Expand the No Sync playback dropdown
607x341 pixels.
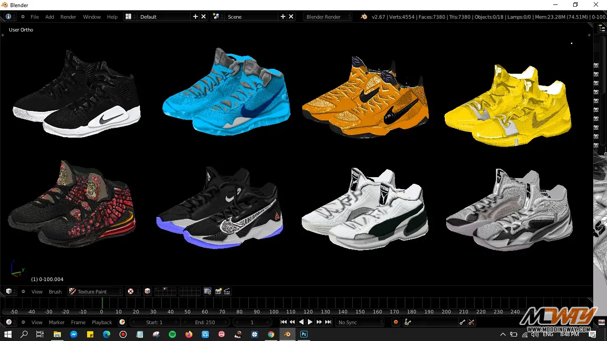(x=359, y=322)
